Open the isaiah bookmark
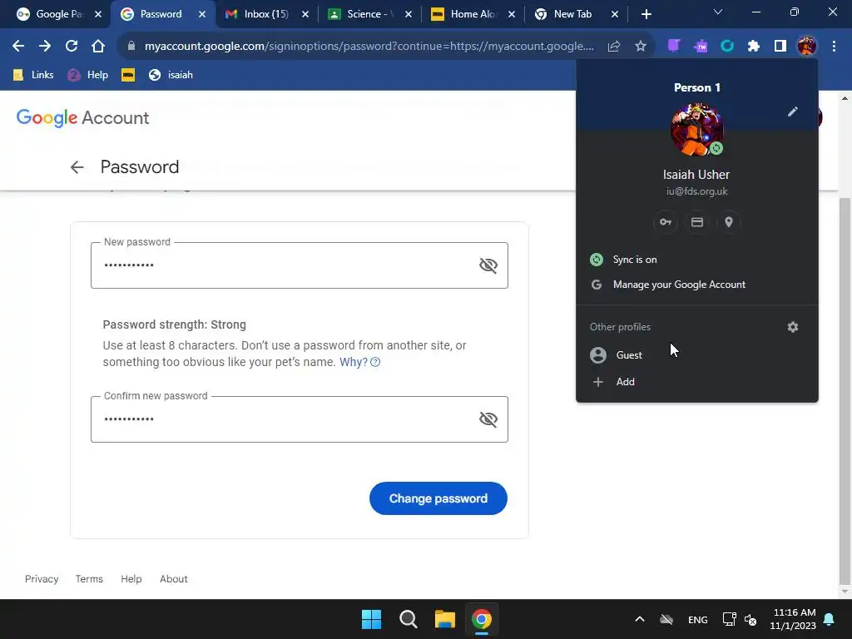 pyautogui.click(x=171, y=75)
